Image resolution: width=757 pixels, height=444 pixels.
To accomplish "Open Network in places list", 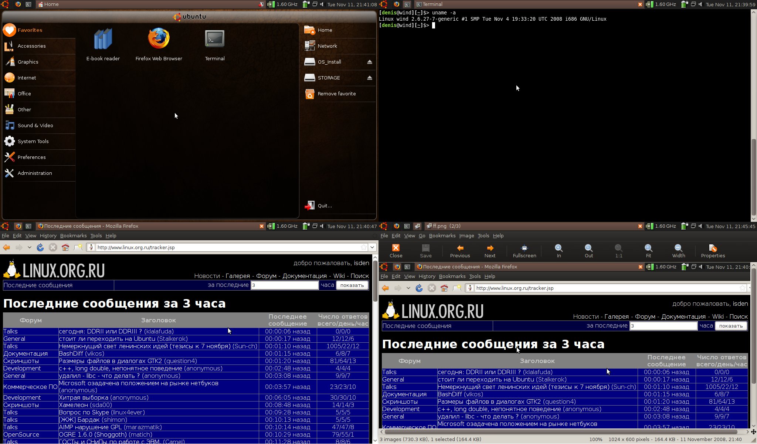I will 339,46.
